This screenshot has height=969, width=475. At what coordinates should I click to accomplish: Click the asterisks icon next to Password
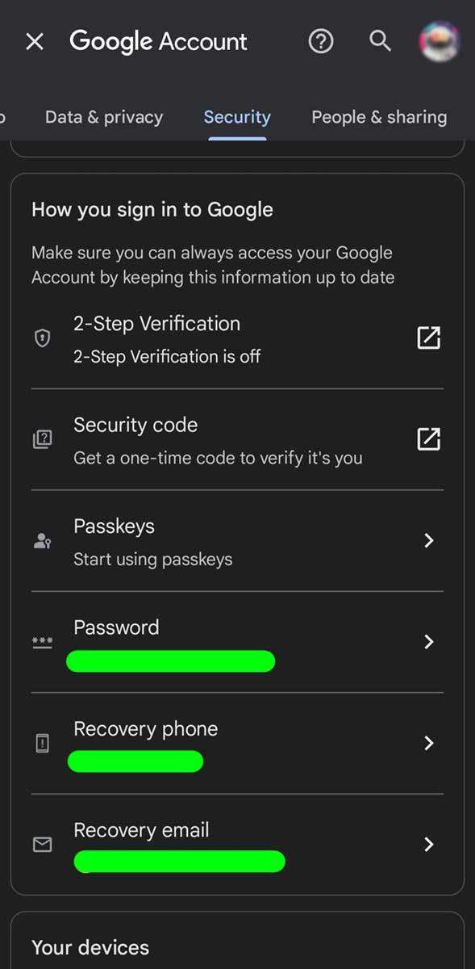coord(42,642)
